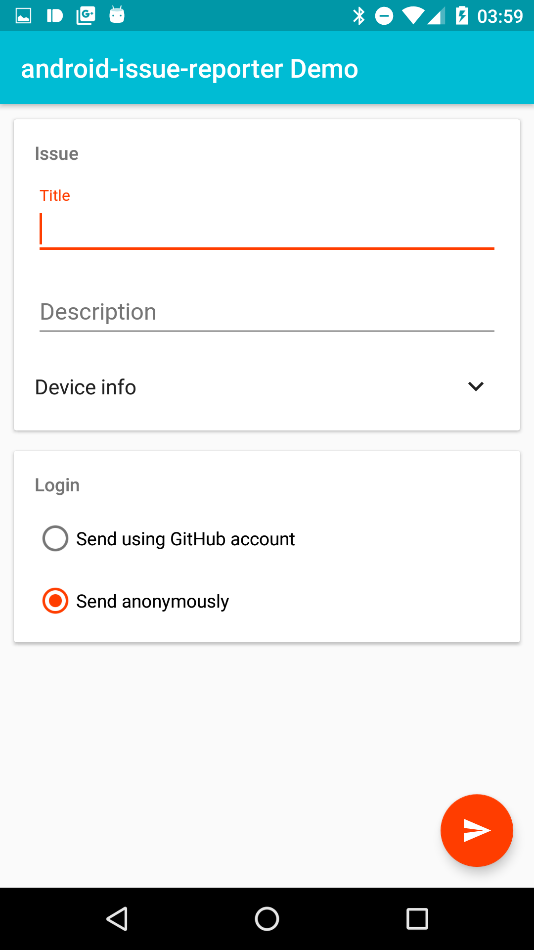Tap the android-issue-reporter Demo title
534x950 pixels.
[189, 68]
